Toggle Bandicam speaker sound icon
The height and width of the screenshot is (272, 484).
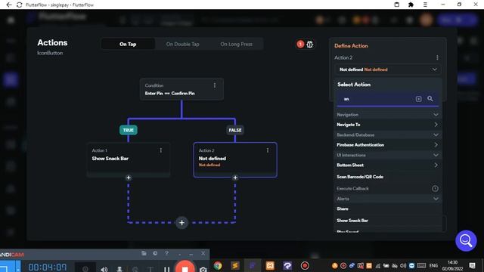[x=104, y=269]
